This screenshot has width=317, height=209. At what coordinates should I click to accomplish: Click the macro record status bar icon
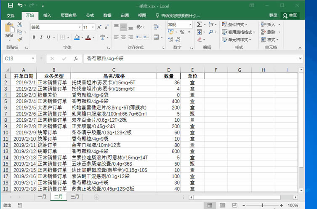tap(20, 205)
